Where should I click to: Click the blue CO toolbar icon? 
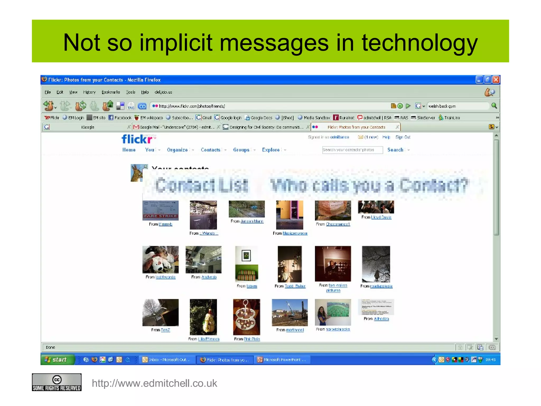(x=142, y=106)
